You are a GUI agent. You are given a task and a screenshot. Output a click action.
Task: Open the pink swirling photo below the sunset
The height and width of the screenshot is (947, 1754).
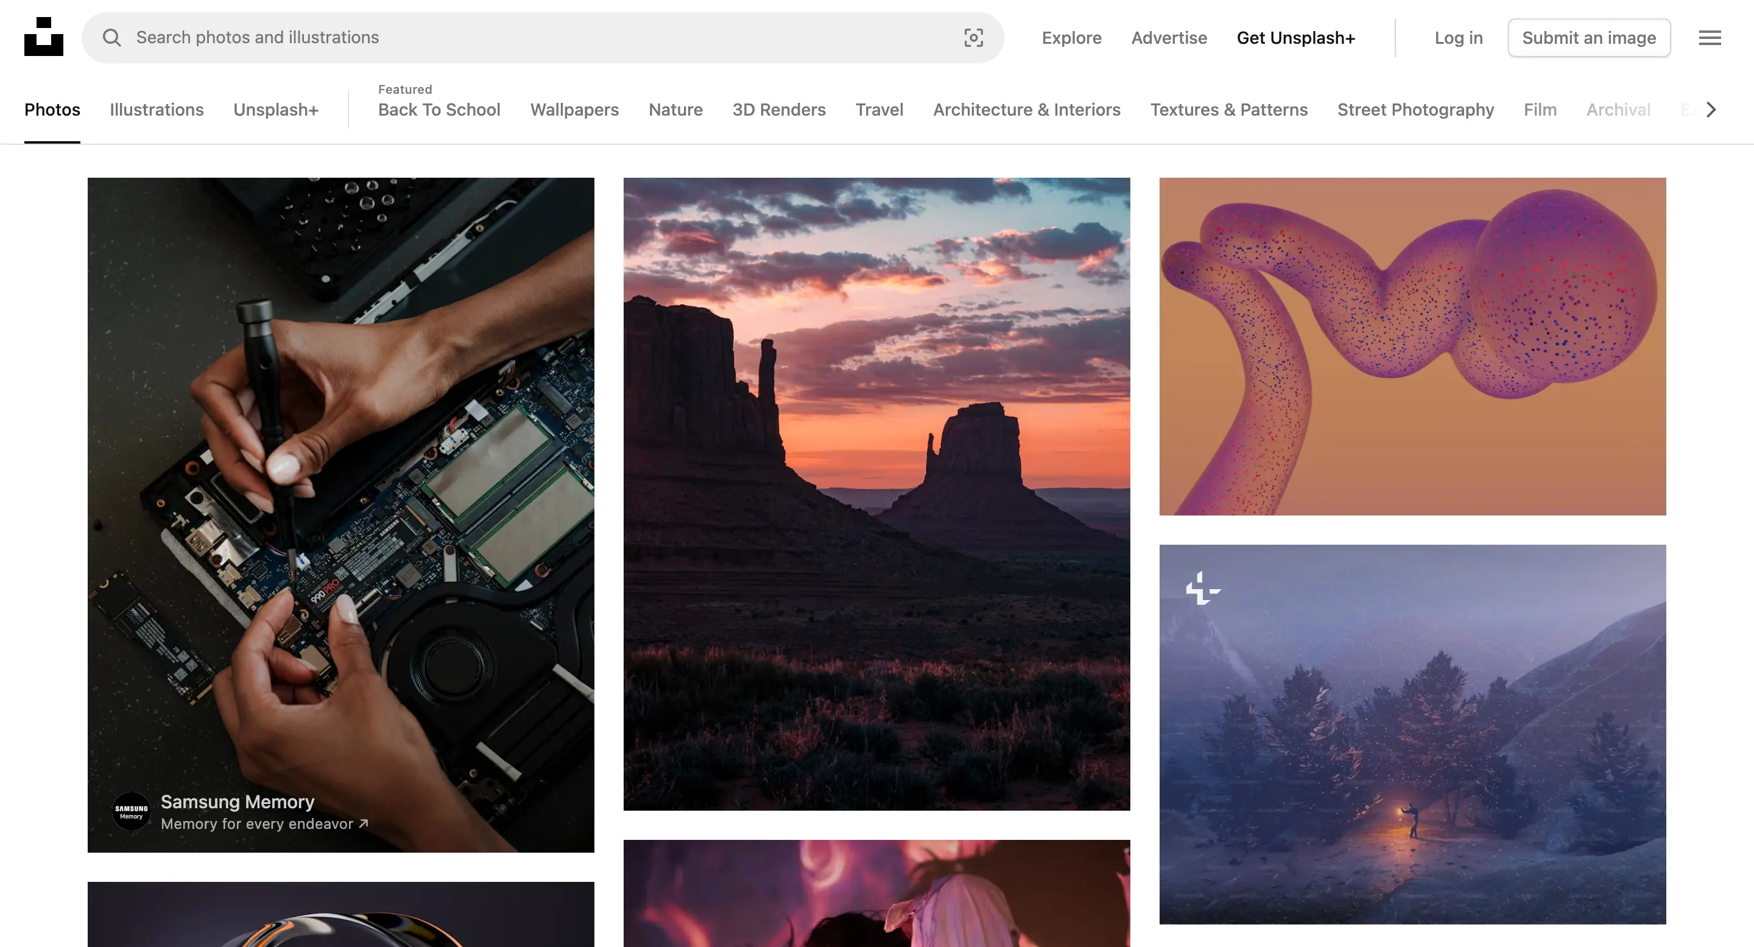click(x=876, y=893)
